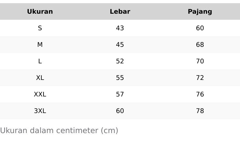240x142 pixels.
Task: Click Pajang value 76 for size XXL
Action: pos(200,94)
